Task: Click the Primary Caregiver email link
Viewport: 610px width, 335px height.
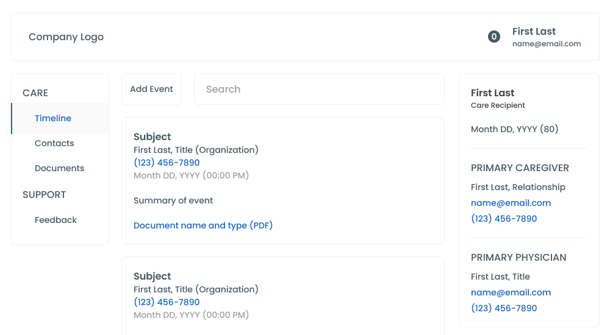Action: [511, 203]
